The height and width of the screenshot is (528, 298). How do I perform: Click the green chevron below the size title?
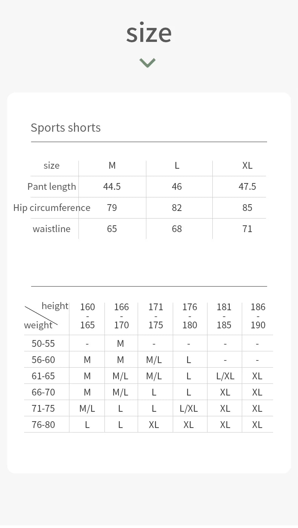click(x=147, y=63)
